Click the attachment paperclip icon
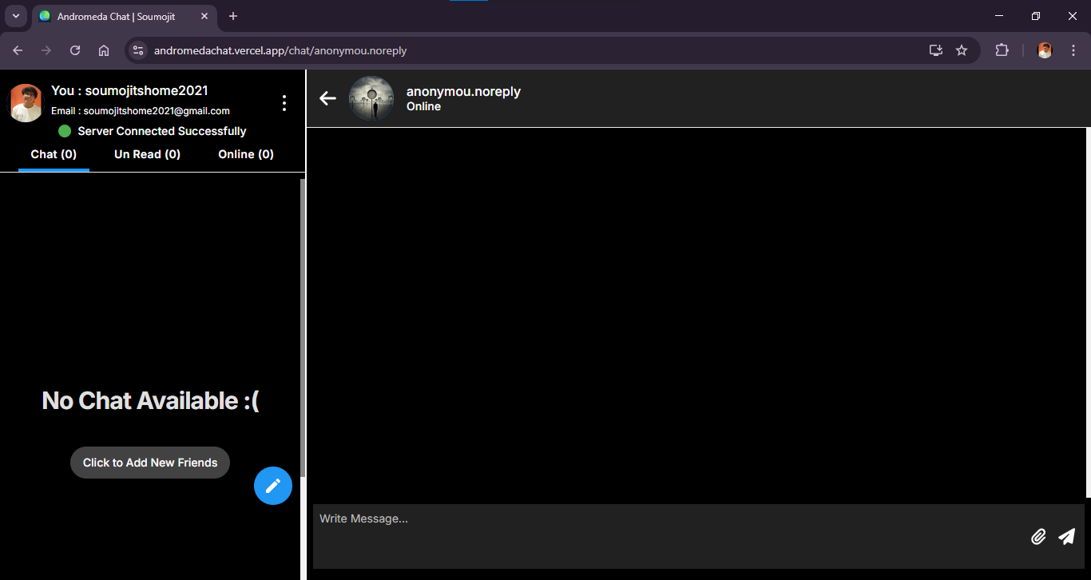The height and width of the screenshot is (580, 1091). 1038,536
